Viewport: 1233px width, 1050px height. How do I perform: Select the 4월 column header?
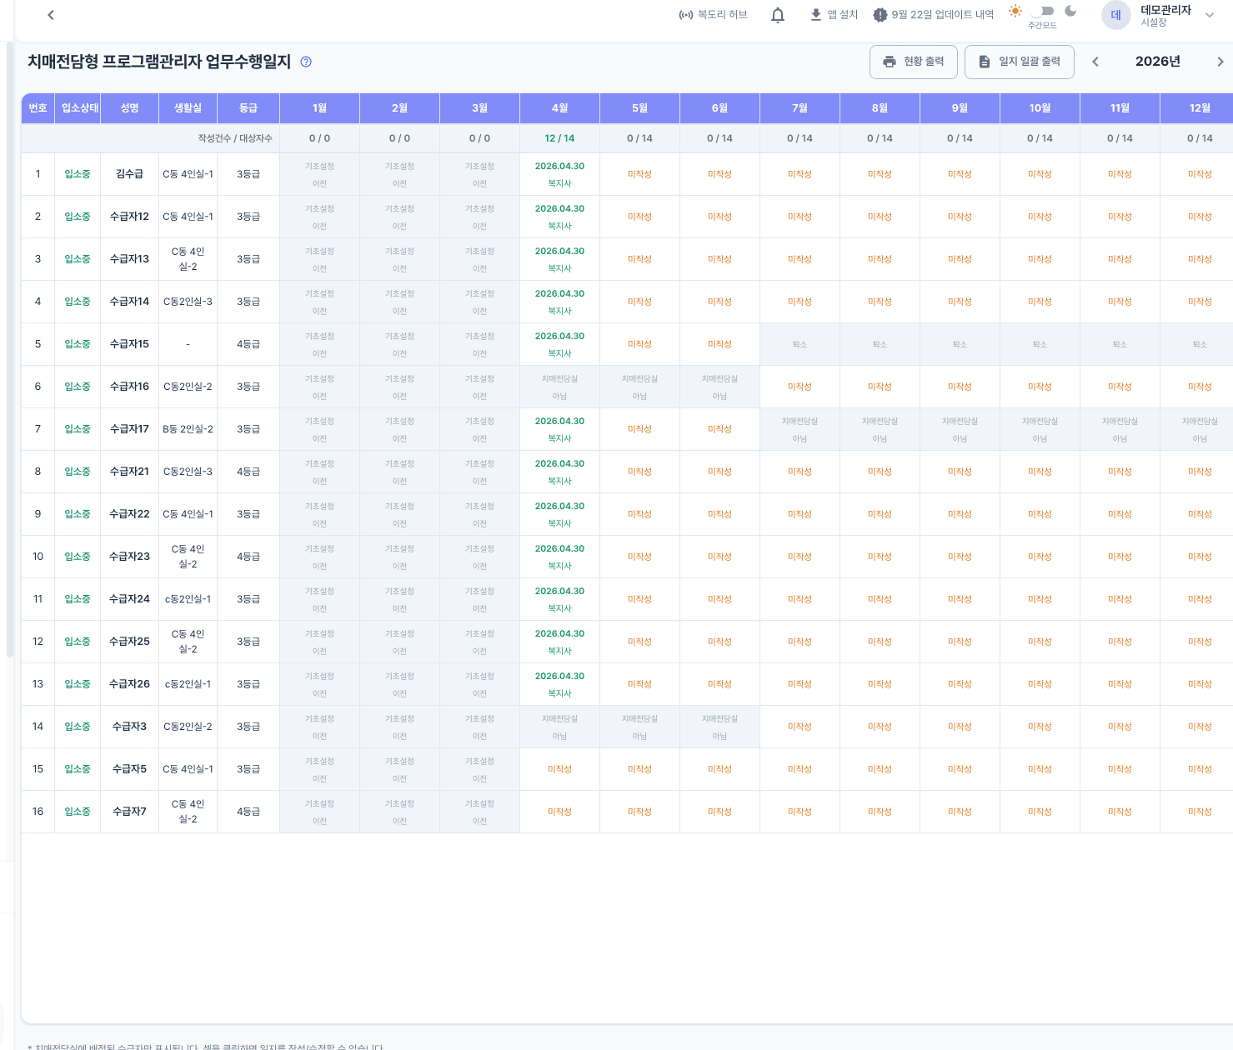(559, 108)
